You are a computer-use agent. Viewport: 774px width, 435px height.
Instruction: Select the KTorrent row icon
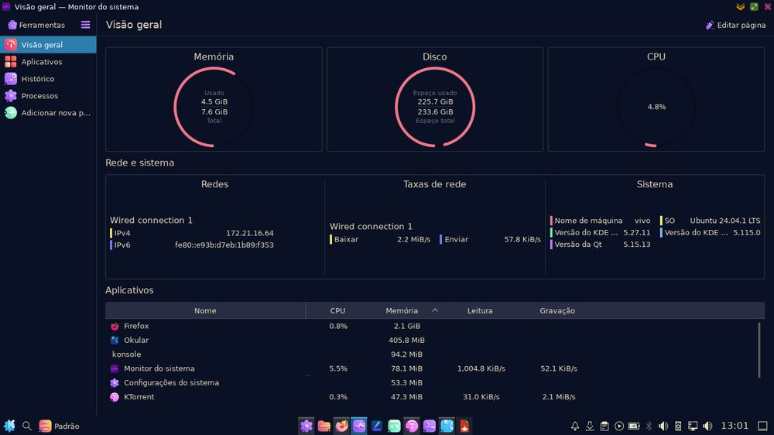[x=115, y=397]
